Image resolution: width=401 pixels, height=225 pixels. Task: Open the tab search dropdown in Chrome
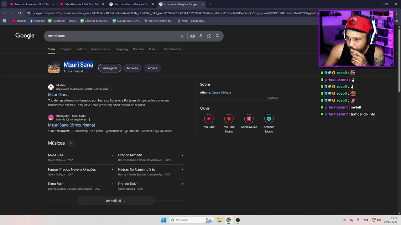pyautogui.click(x=4, y=4)
